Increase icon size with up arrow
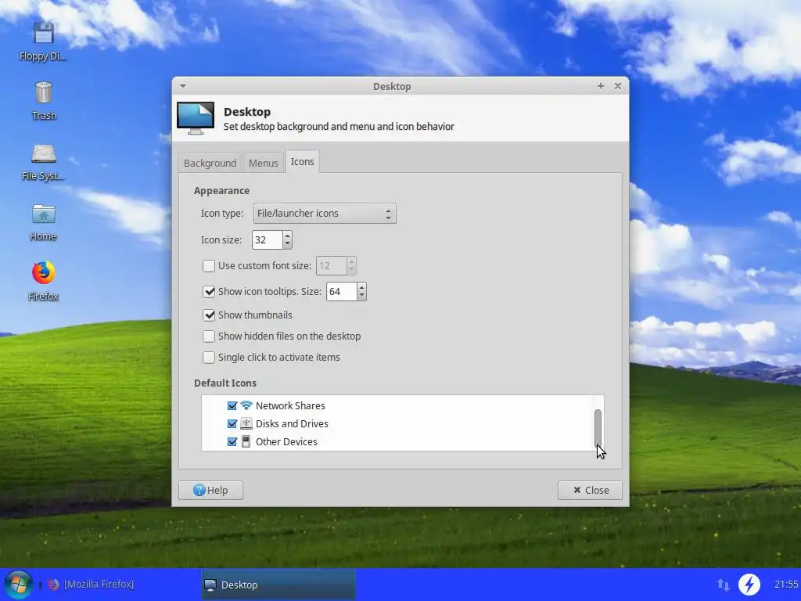801x601 pixels. coord(287,236)
